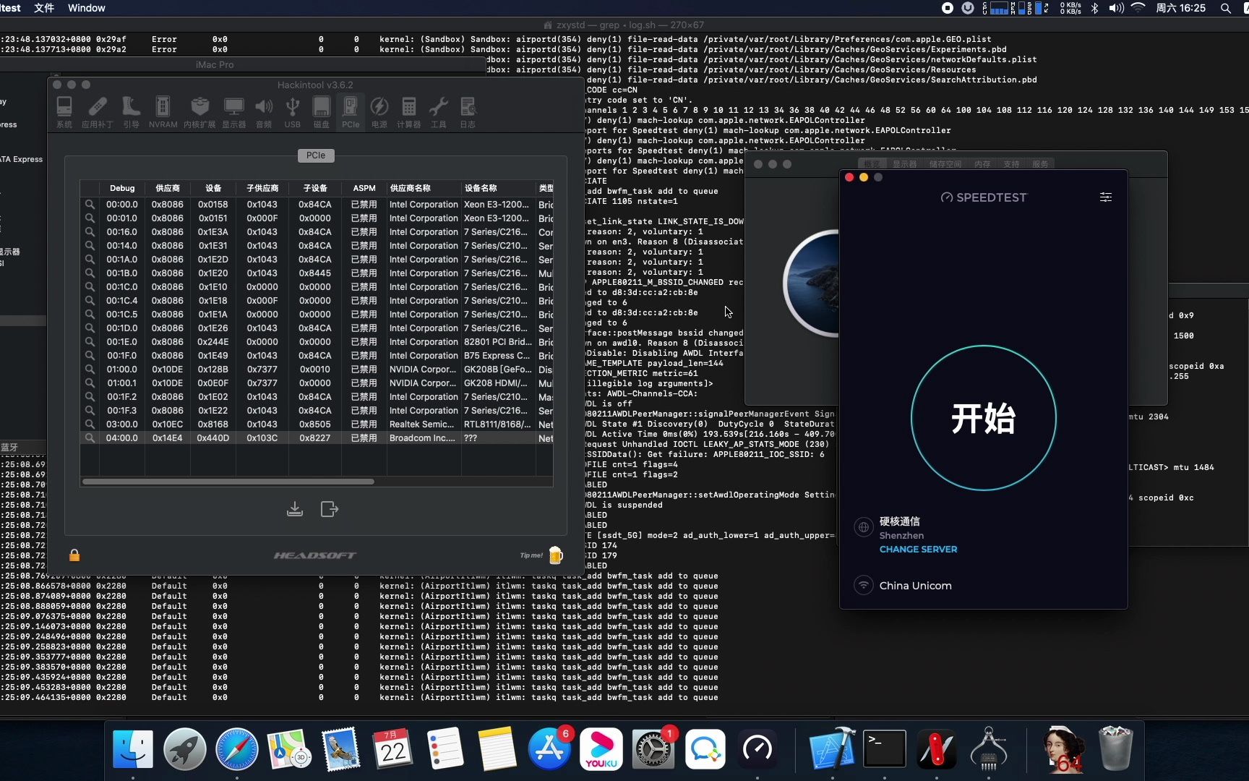Click the Tip me beer icon

[x=555, y=555]
